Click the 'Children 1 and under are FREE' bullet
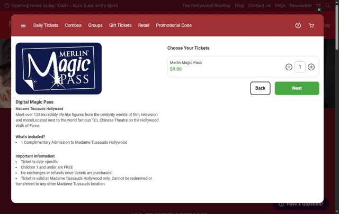Viewport: 339px width, 214px height. [47, 167]
